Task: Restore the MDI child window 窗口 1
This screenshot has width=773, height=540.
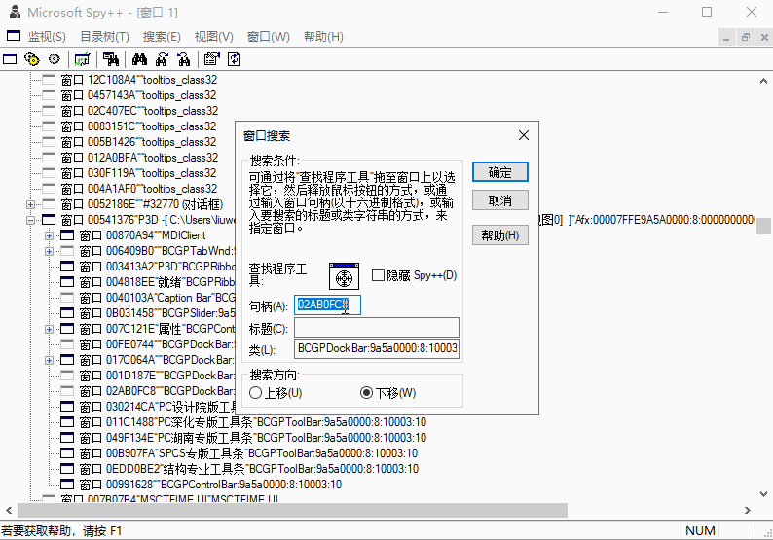Action: pyautogui.click(x=746, y=37)
